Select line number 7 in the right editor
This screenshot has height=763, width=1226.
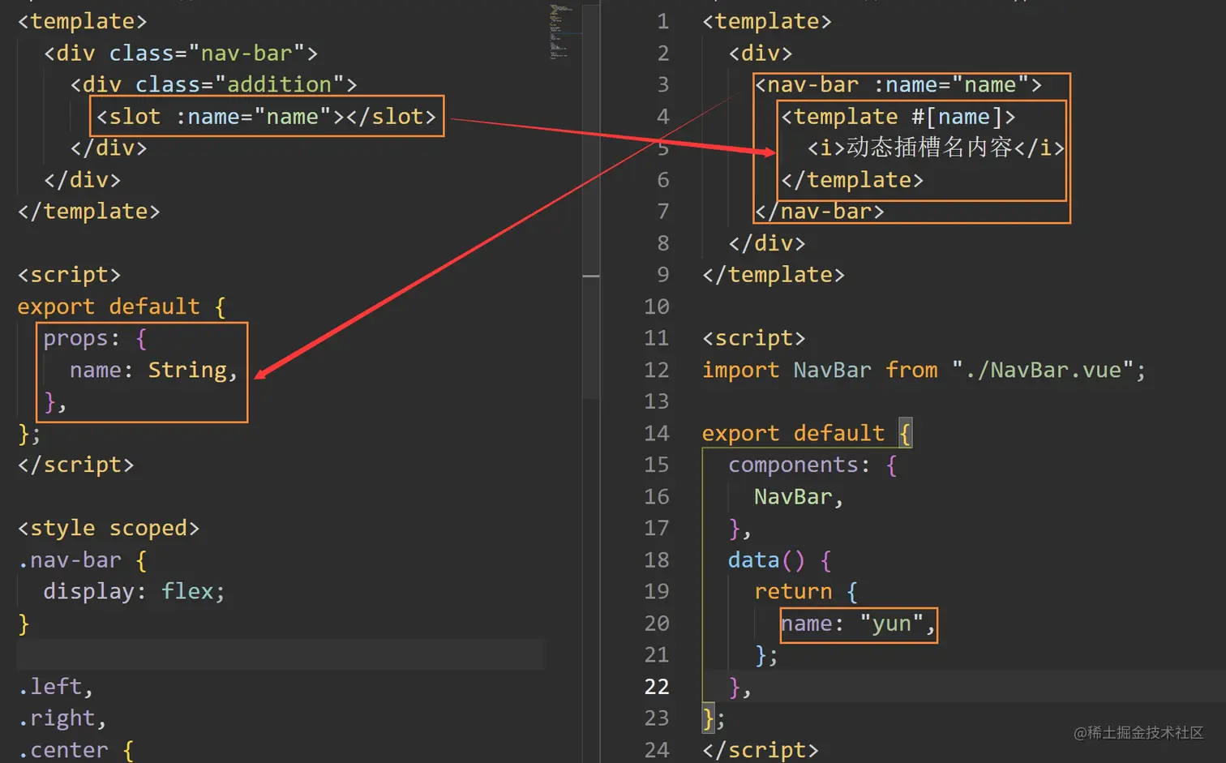tap(663, 212)
